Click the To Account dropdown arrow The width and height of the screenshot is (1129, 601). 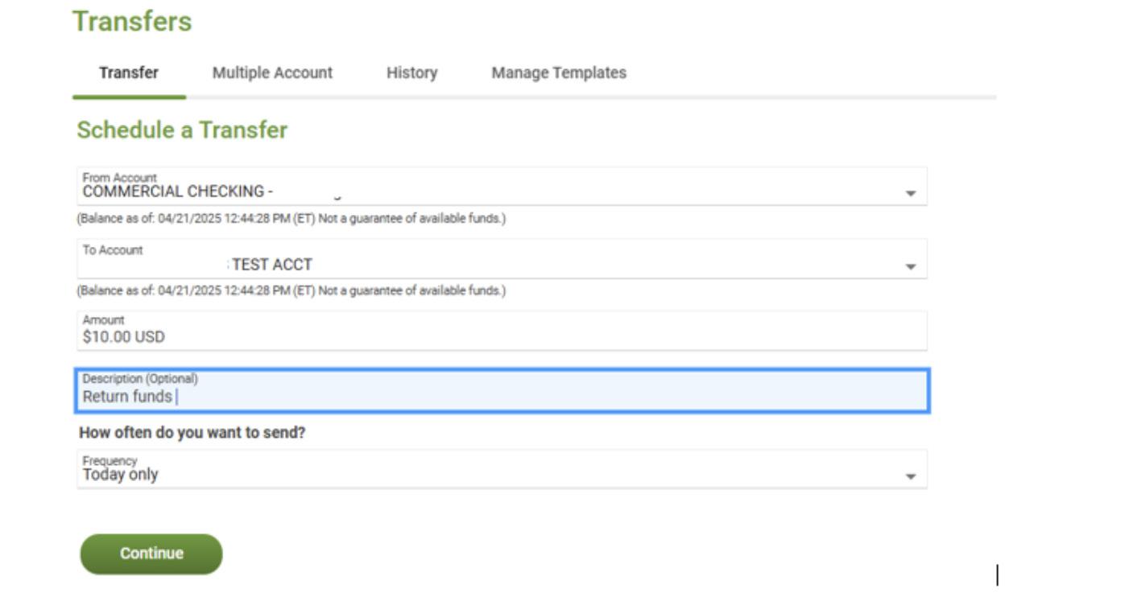tap(911, 266)
